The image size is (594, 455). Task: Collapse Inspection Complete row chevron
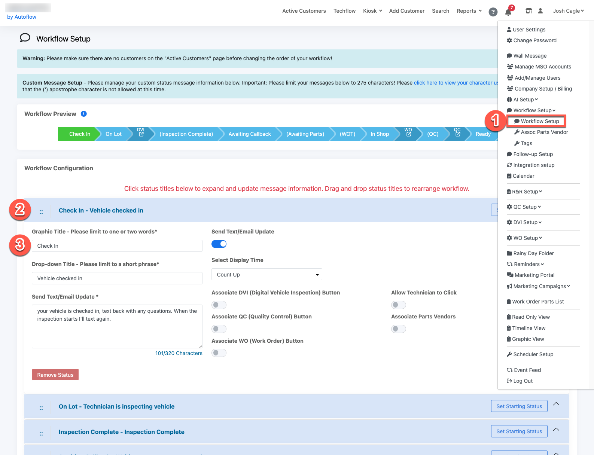click(x=556, y=429)
